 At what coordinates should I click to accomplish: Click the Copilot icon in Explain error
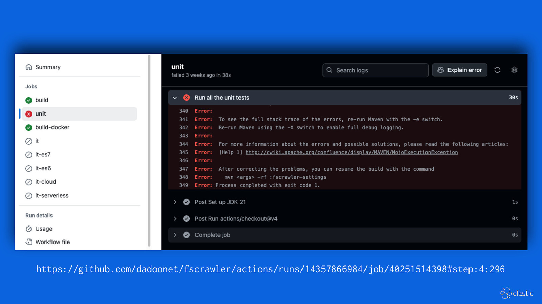coord(441,70)
